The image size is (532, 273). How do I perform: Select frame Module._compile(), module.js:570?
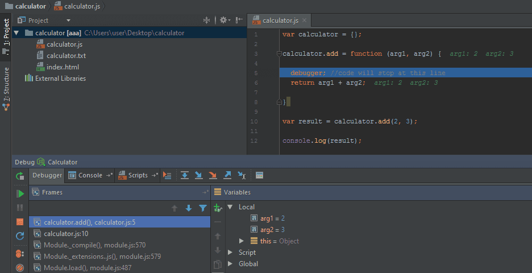pos(119,245)
